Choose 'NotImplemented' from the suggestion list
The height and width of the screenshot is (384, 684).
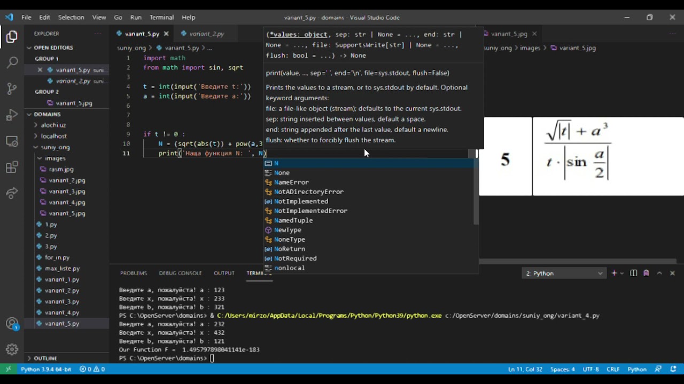tap(368, 202)
